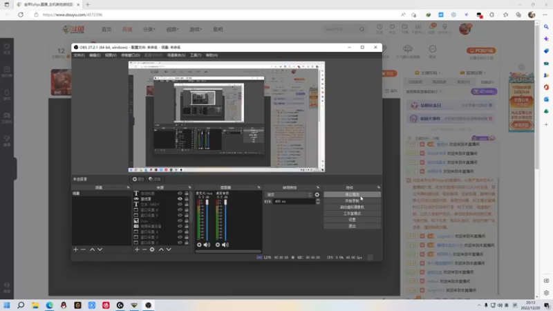Open source properties gear in Sources toolbar
Image resolution: width=553 pixels, height=311 pixels.
pyautogui.click(x=152, y=249)
